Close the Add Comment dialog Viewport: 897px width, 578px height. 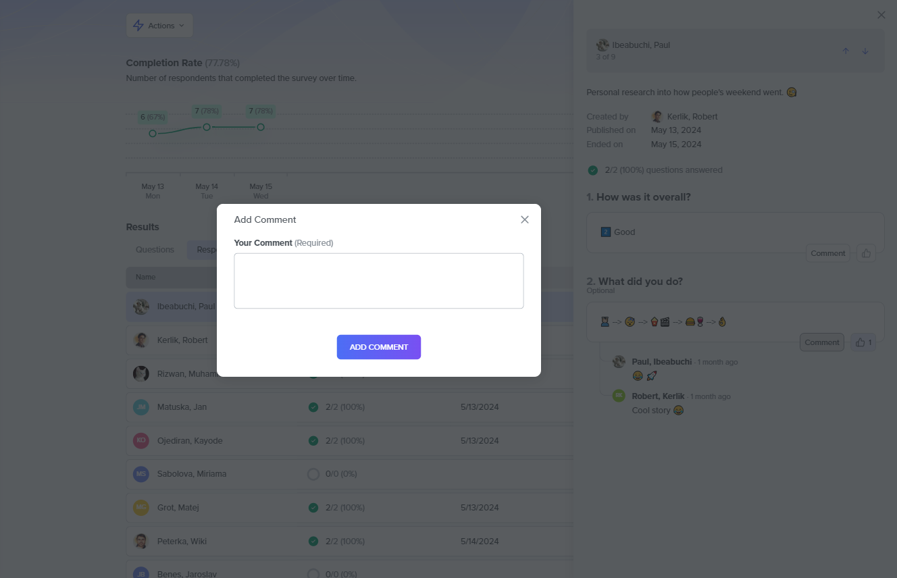coord(525,219)
